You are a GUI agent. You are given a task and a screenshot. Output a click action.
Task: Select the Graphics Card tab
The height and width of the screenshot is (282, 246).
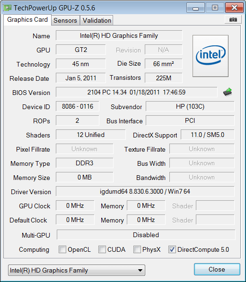click(27, 20)
